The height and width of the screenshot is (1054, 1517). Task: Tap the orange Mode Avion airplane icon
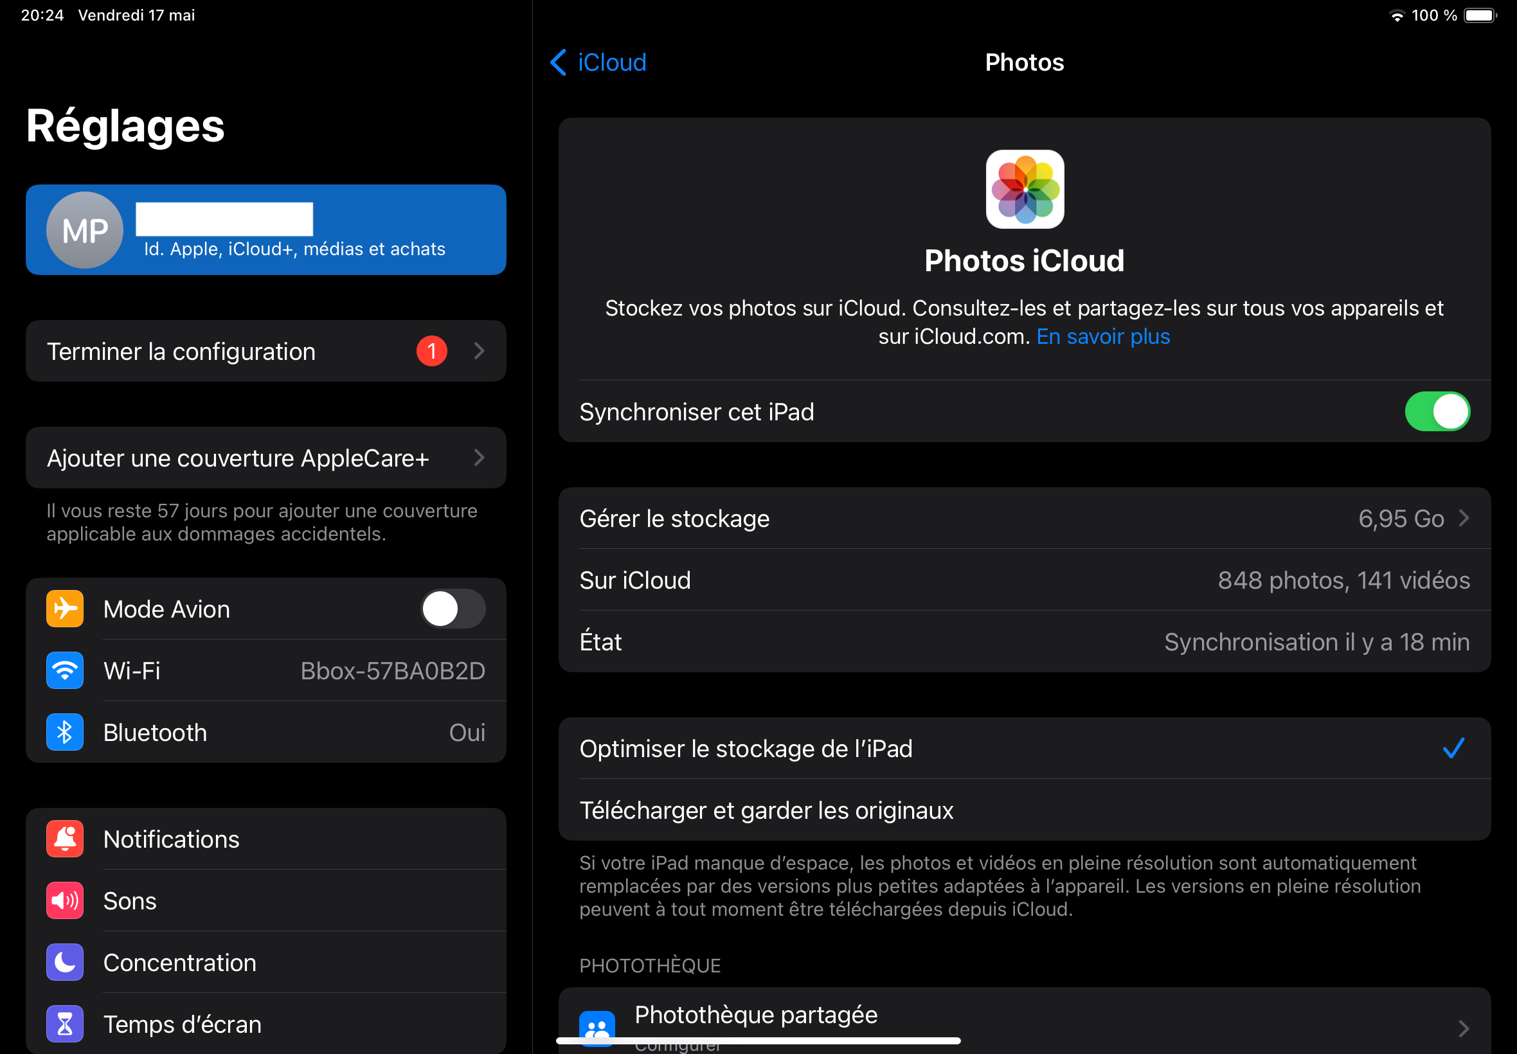click(65, 608)
